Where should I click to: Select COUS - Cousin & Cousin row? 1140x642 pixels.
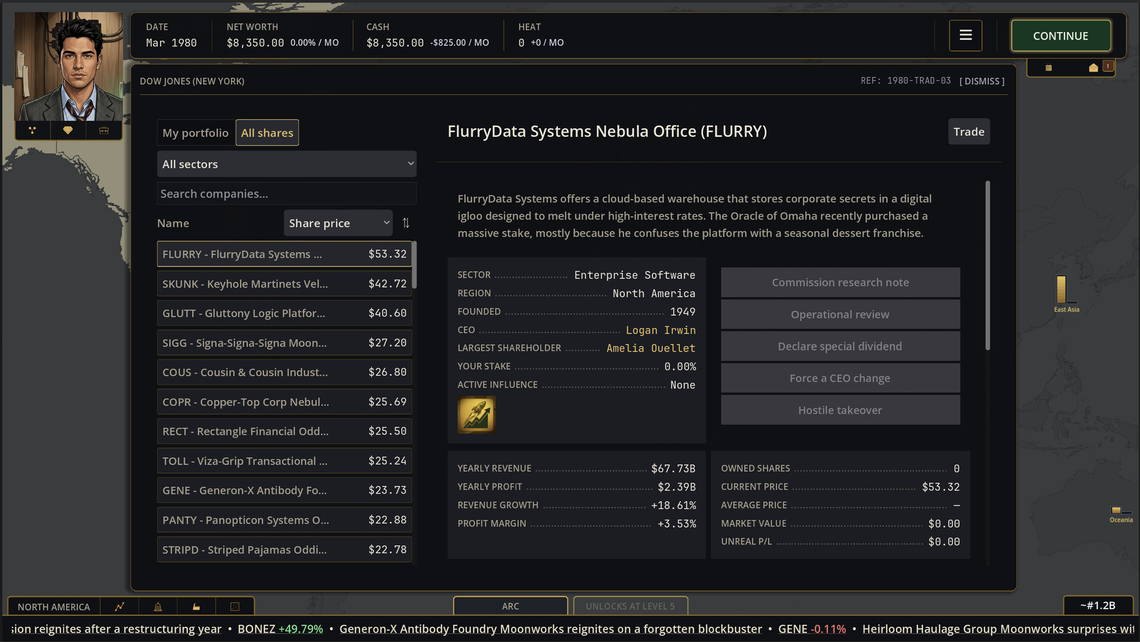[x=284, y=372]
